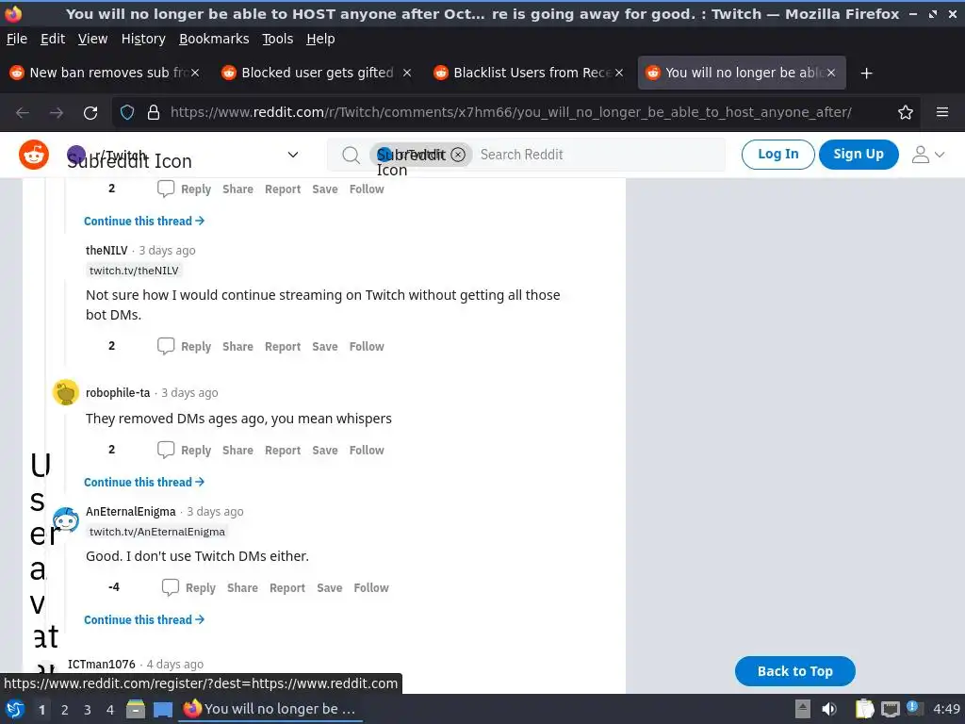This screenshot has width=965, height=724.
Task: Open the taskbar start menu icon
Action: [15, 709]
